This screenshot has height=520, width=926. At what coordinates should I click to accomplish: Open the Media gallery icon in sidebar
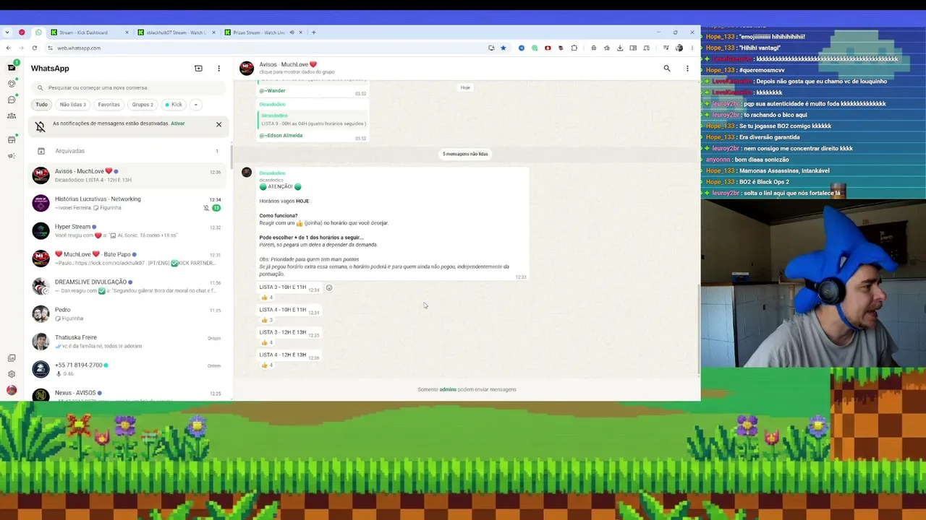click(x=12, y=358)
